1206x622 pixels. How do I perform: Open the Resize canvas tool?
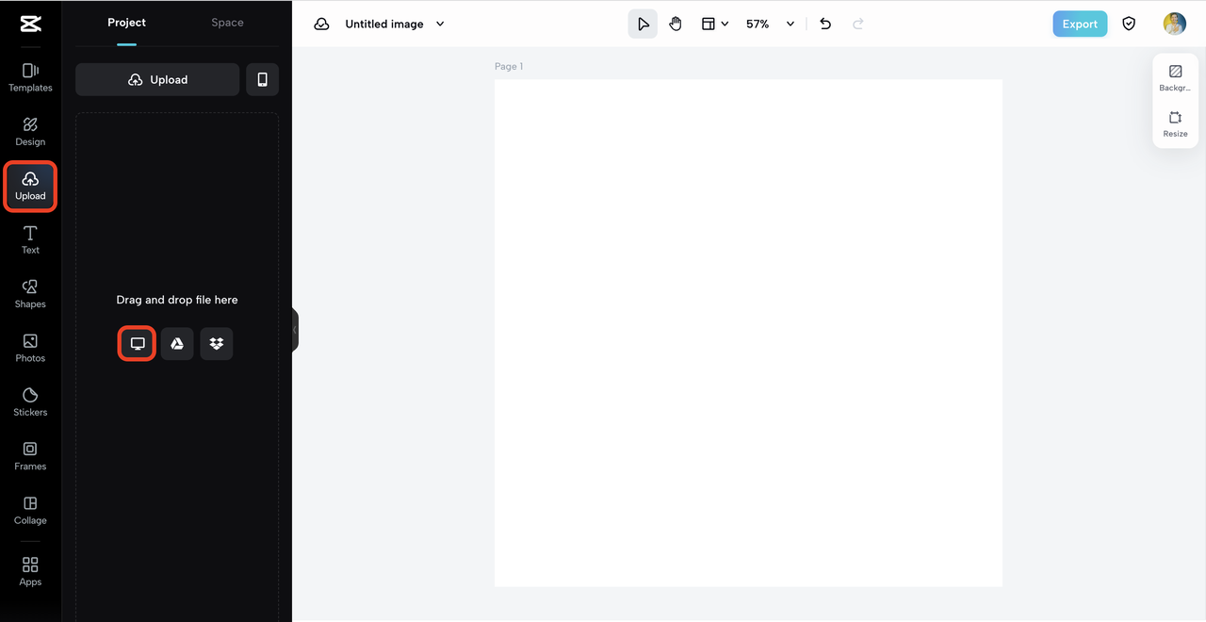tap(1175, 124)
